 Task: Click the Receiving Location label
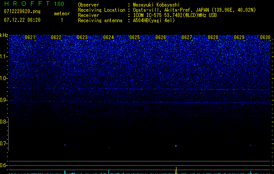coord(101,10)
